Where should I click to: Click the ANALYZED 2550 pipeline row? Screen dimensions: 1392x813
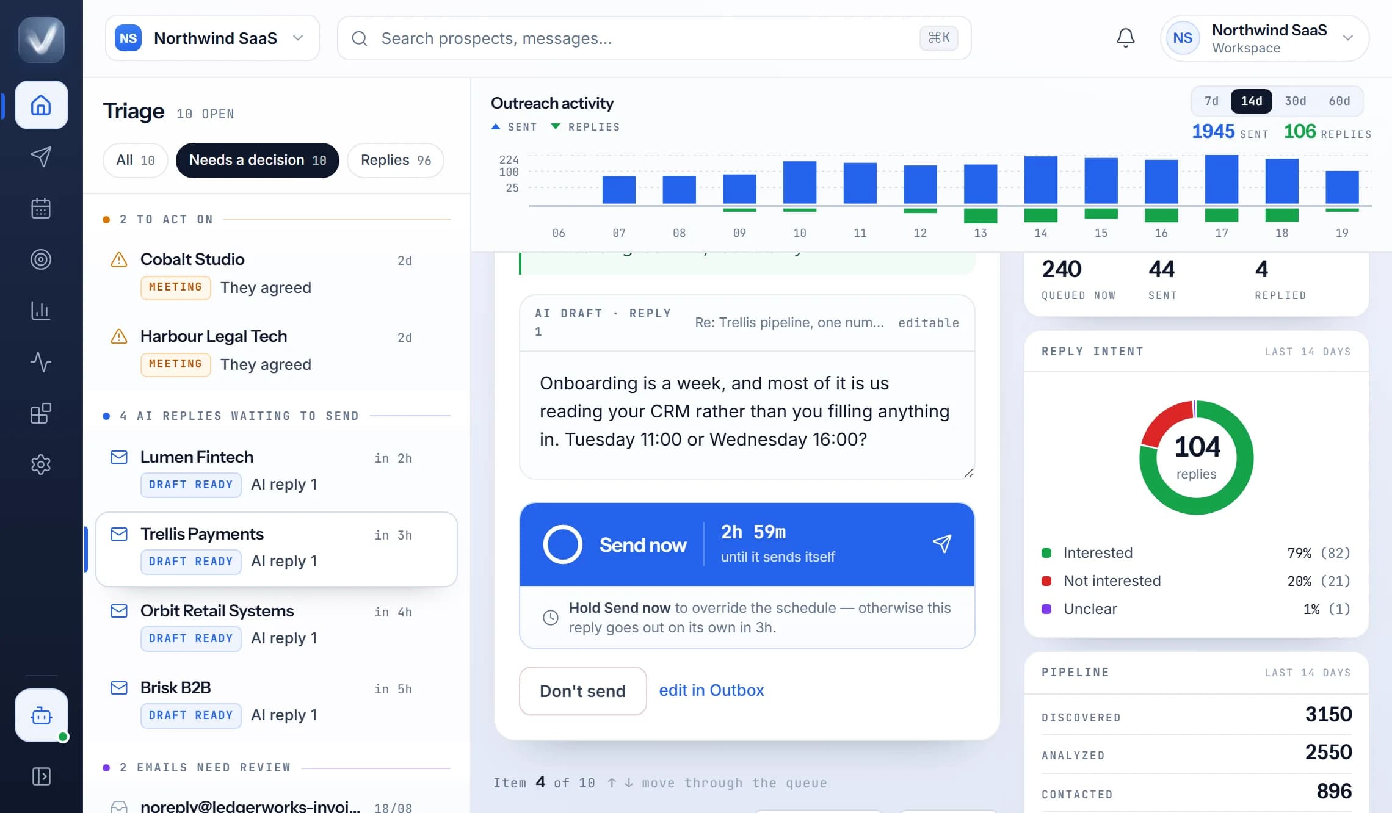pos(1197,753)
